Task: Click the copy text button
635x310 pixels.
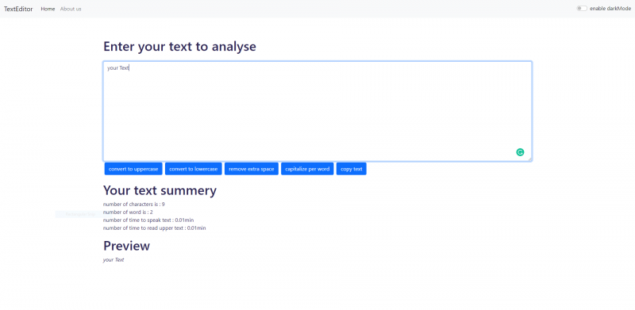Action: pyautogui.click(x=352, y=169)
